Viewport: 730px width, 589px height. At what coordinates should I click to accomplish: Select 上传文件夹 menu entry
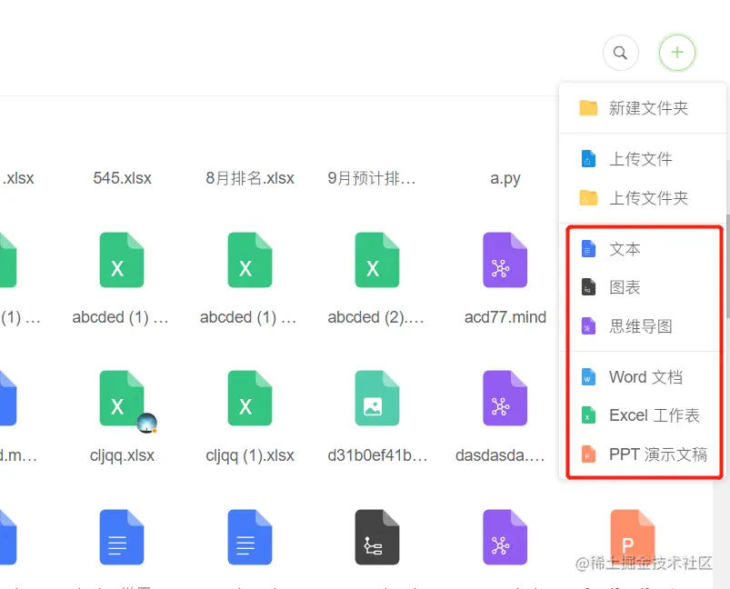click(643, 198)
